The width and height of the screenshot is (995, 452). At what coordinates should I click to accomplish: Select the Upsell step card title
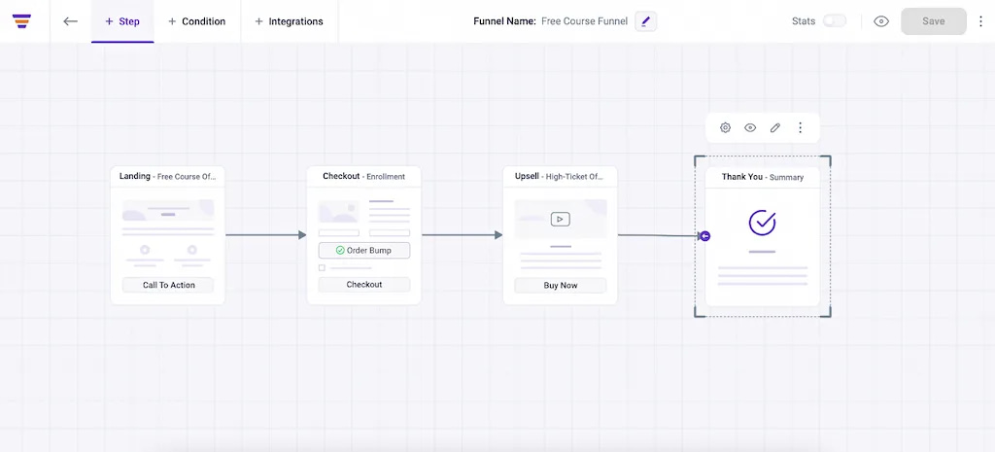point(561,177)
